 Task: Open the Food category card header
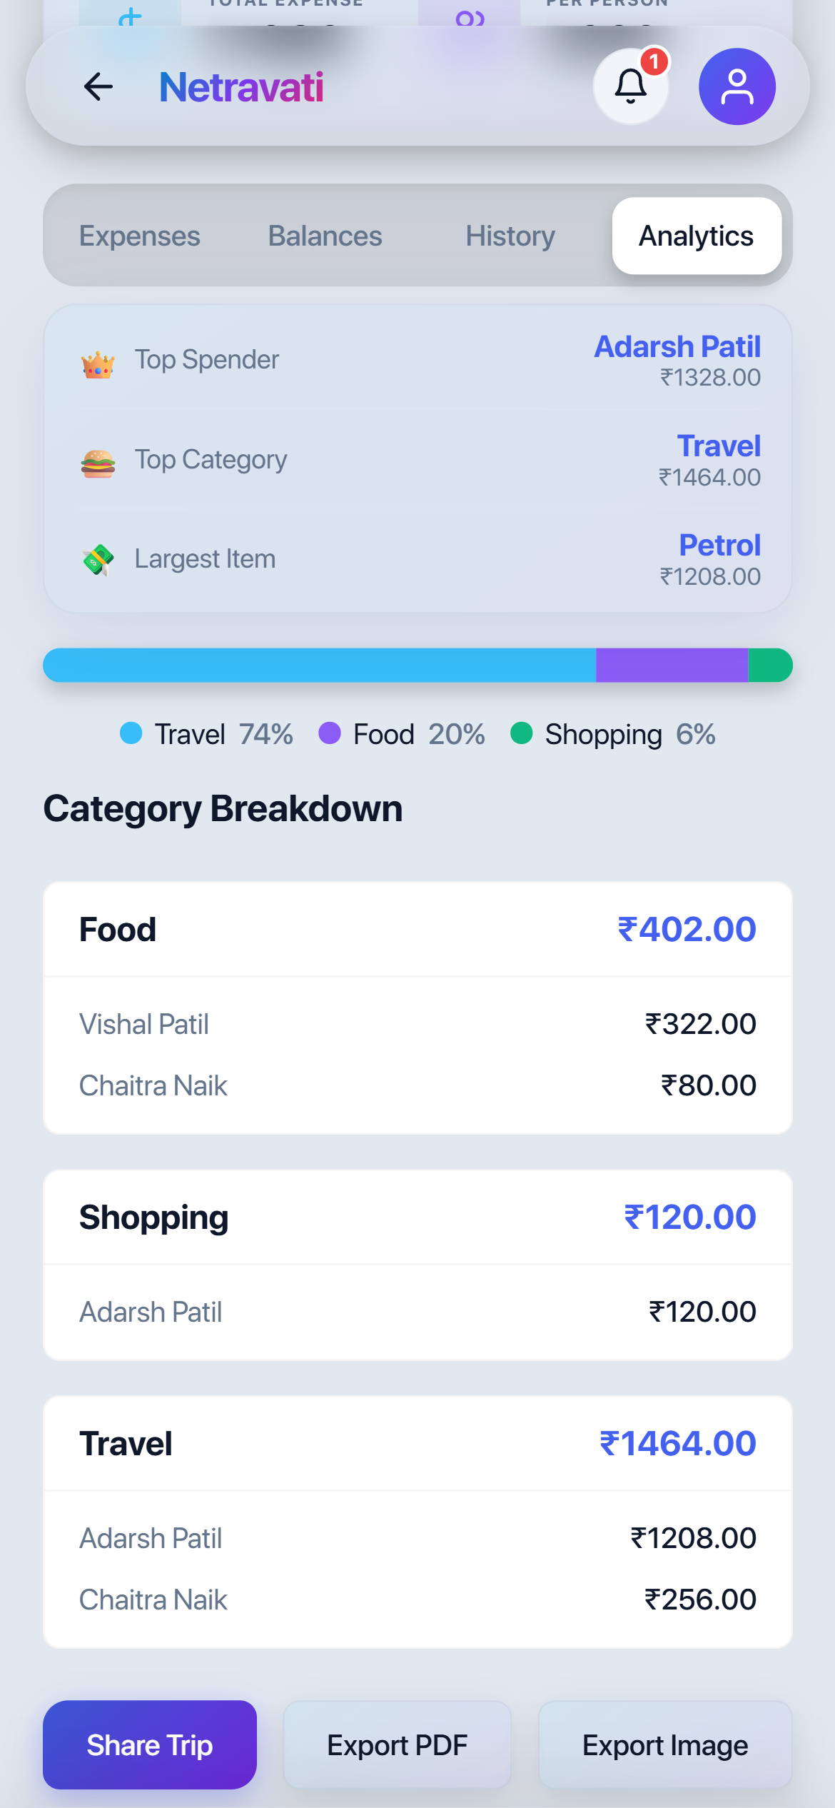point(417,930)
